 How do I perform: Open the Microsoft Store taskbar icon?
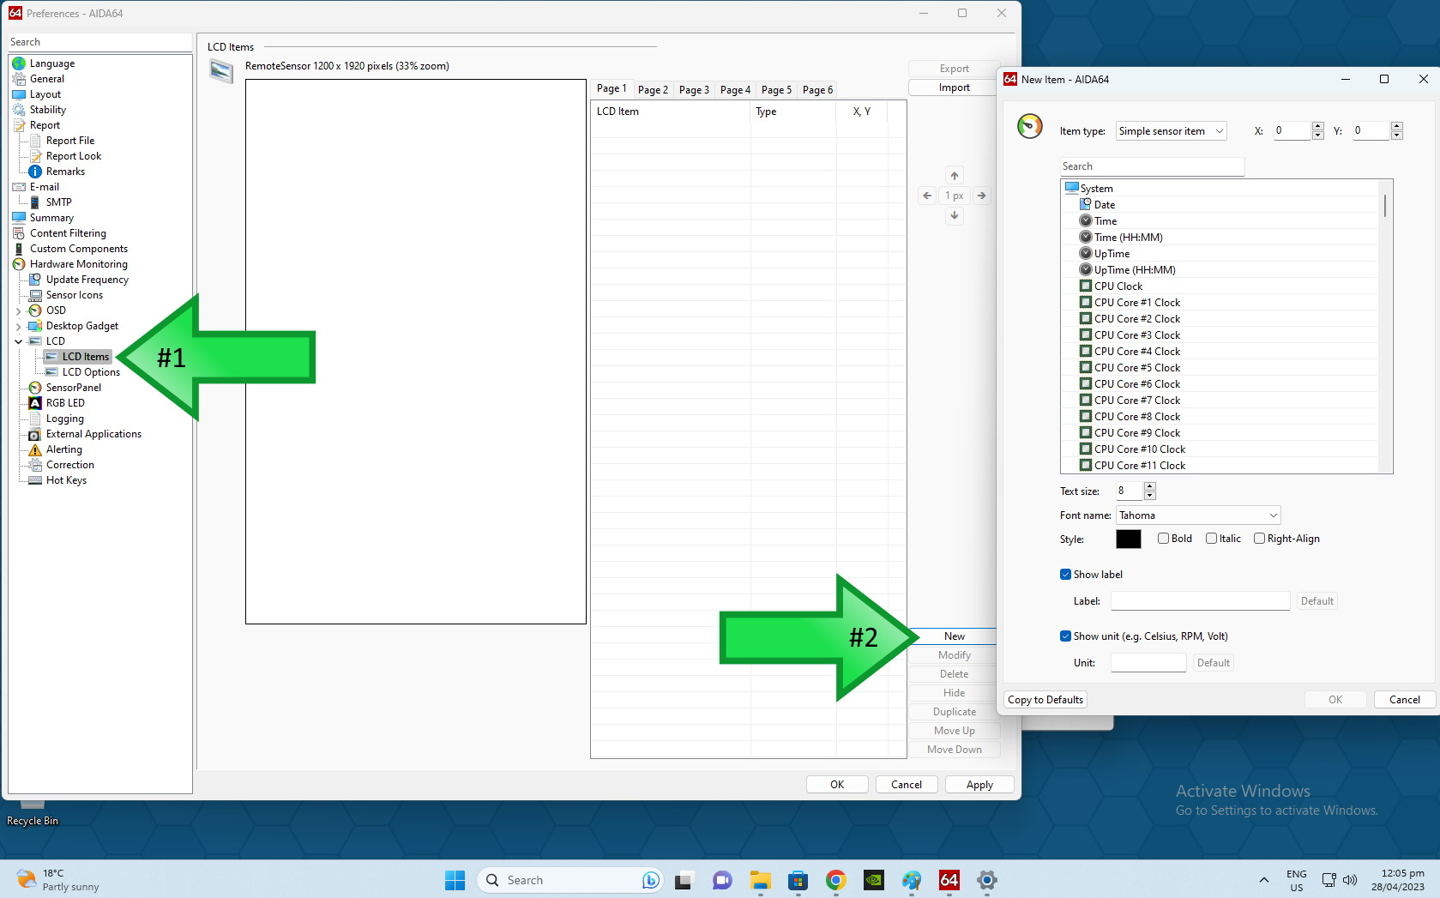click(x=798, y=880)
